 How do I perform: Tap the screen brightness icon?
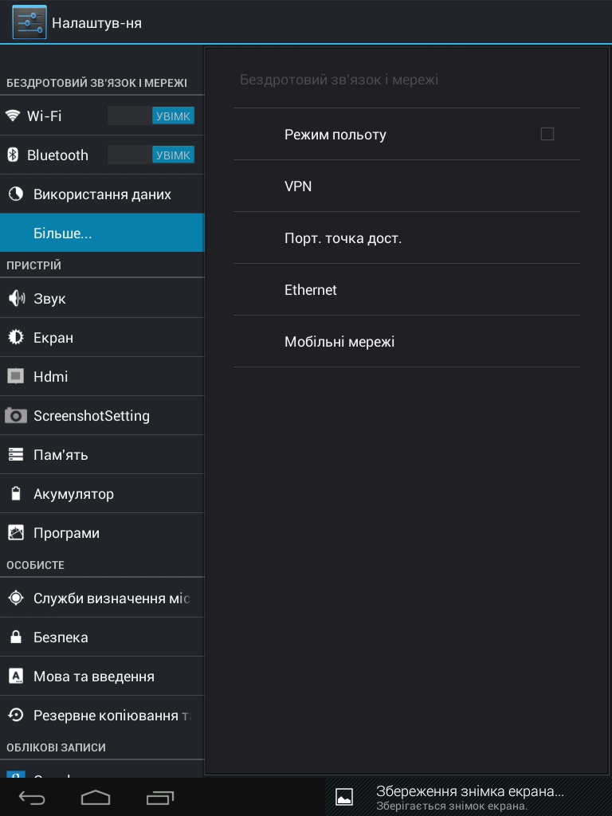16,337
